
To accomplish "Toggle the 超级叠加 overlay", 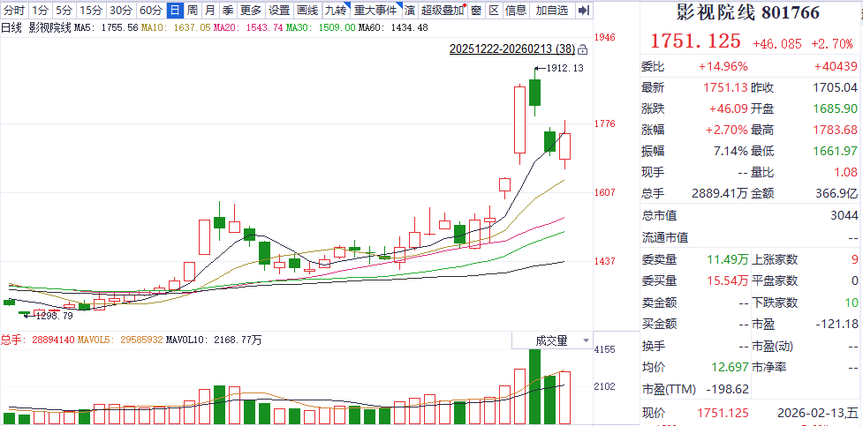I will pyautogui.click(x=443, y=11).
